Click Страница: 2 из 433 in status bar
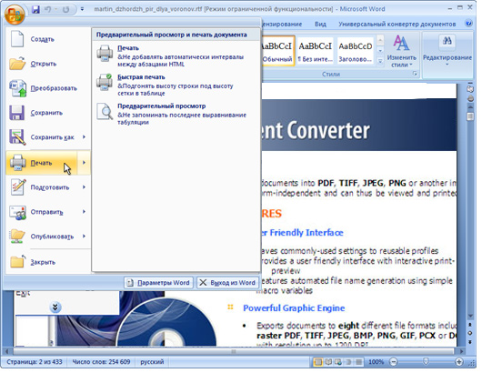Screen dimensions: 482x373 point(35,361)
